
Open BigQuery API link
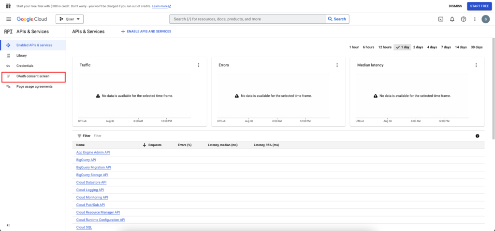pyautogui.click(x=86, y=160)
